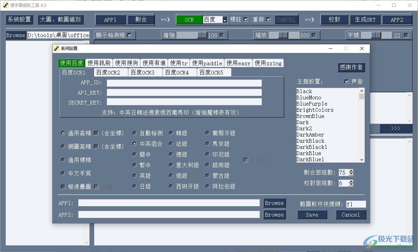The width and height of the screenshot is (418, 252).
Task: Select the 日語 language radio
Action: (x=135, y=186)
